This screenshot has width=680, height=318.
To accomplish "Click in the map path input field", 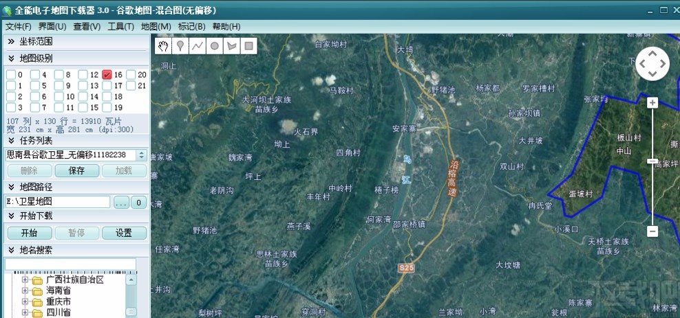I will [x=58, y=202].
